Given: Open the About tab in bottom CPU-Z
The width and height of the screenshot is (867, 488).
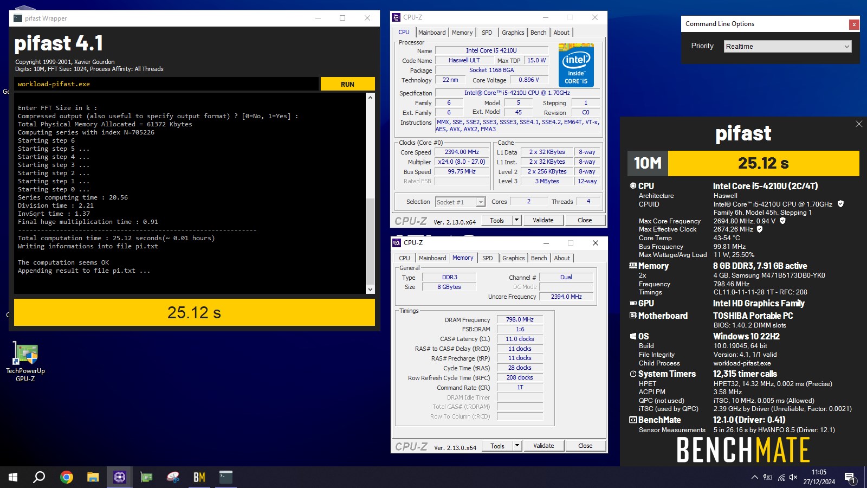Looking at the screenshot, I should click(562, 258).
